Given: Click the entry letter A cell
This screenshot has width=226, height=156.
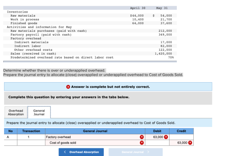Looking at the screenshot, I should (10, 137).
